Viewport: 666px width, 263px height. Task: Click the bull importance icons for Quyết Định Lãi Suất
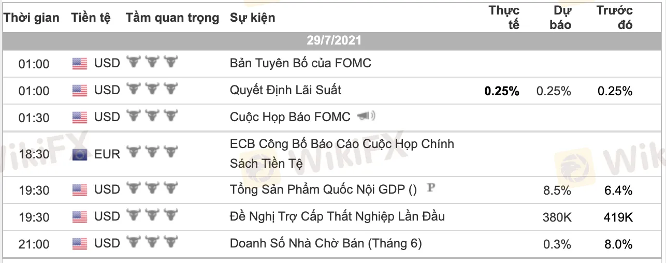pyautogui.click(x=152, y=90)
